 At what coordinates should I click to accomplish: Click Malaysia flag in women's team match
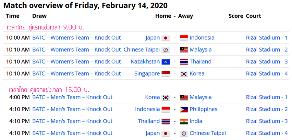[184, 50]
